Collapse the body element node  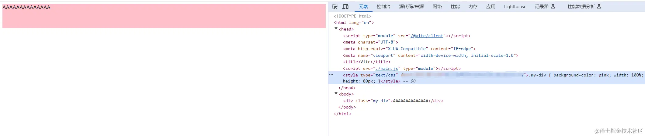(336, 94)
